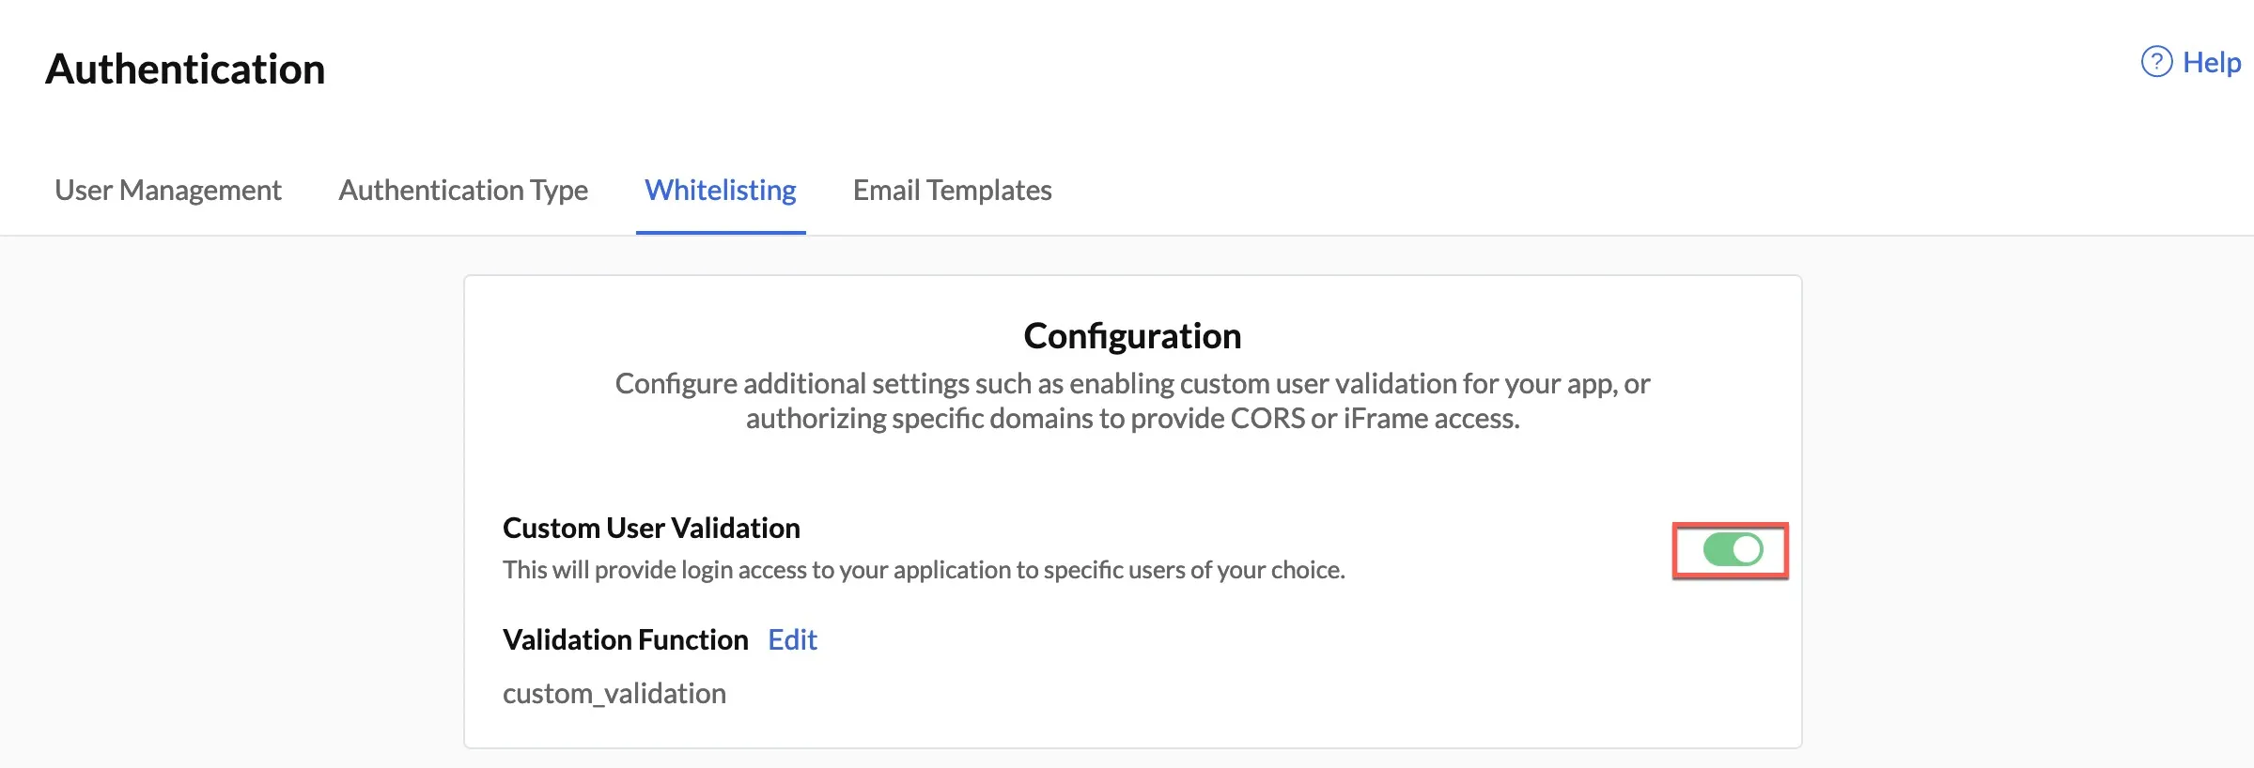Open the Authentication Type tab
The height and width of the screenshot is (768, 2254).
[x=463, y=190]
